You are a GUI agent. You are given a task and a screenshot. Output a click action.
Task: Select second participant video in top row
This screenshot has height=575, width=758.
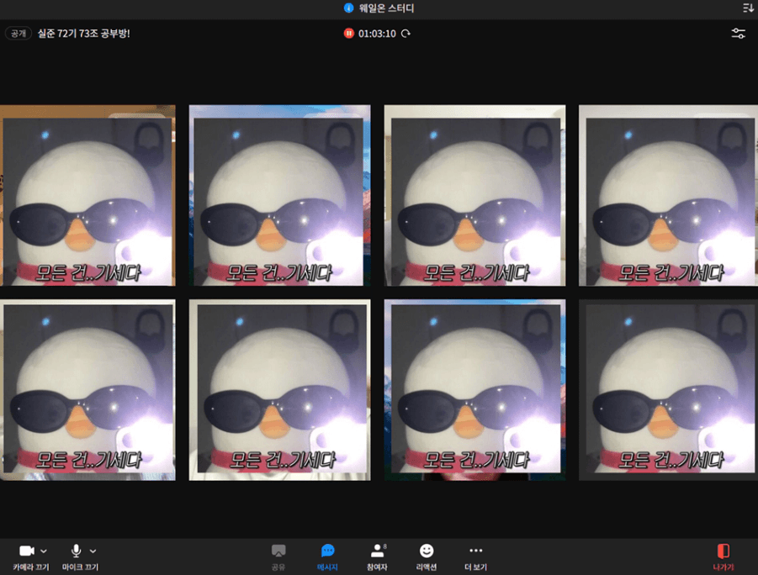coord(279,195)
